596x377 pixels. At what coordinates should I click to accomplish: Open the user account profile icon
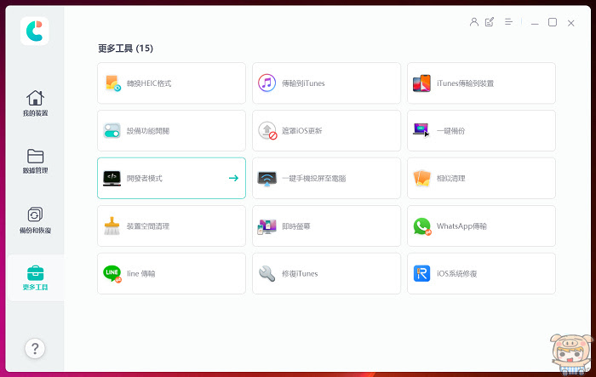[473, 22]
